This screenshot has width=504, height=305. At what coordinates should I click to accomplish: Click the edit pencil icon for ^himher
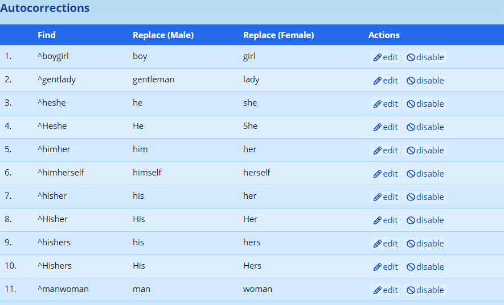pos(377,151)
